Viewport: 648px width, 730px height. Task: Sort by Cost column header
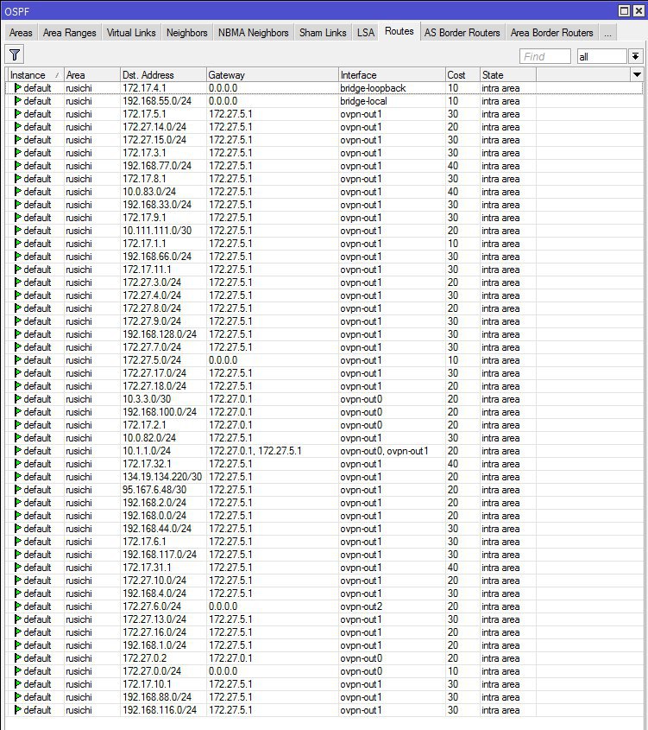pyautogui.click(x=462, y=75)
